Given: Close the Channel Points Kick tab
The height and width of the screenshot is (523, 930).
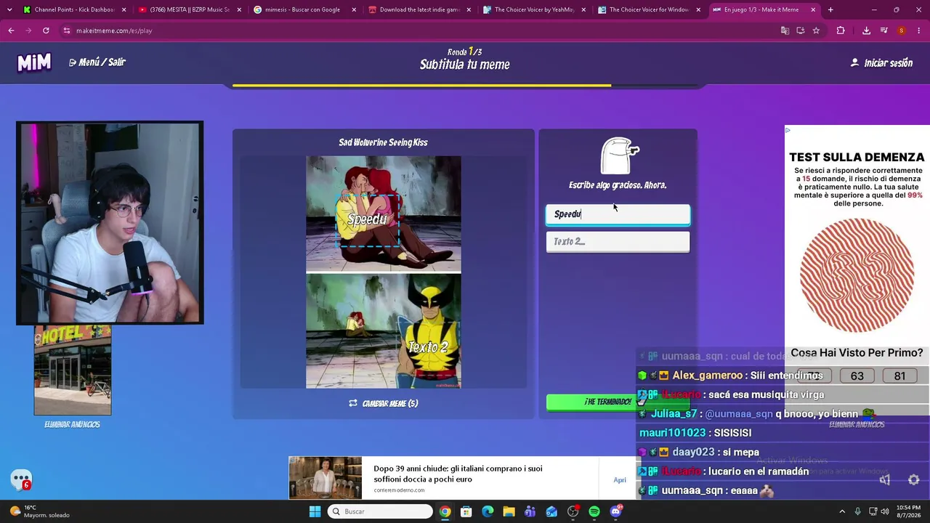Looking at the screenshot, I should click(124, 10).
